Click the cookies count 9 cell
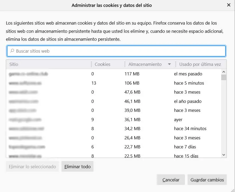The width and height of the screenshot is (235, 192). (x=92, y=120)
